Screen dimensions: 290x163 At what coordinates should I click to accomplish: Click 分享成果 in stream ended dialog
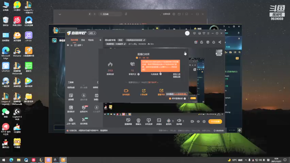144,92
